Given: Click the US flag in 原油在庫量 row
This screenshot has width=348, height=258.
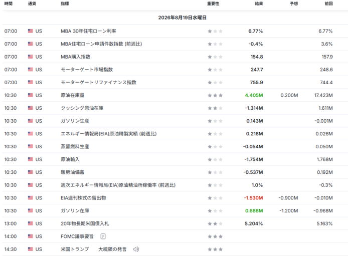Looking at the screenshot, I should (31, 95).
